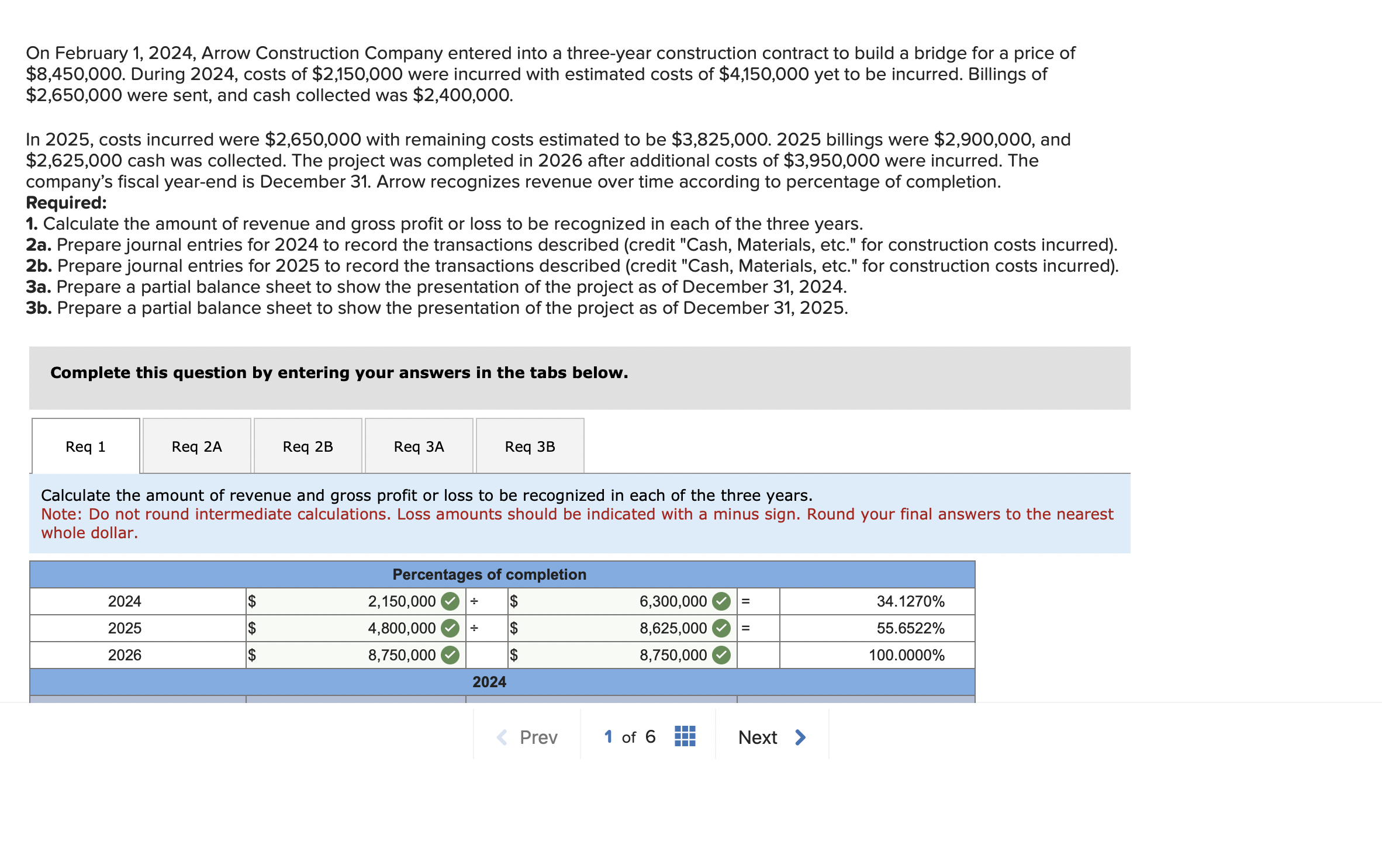Viewport: 1382px width, 852px height.
Task: Click green checkmark beside 4,800,000
Action: pyautogui.click(x=450, y=628)
